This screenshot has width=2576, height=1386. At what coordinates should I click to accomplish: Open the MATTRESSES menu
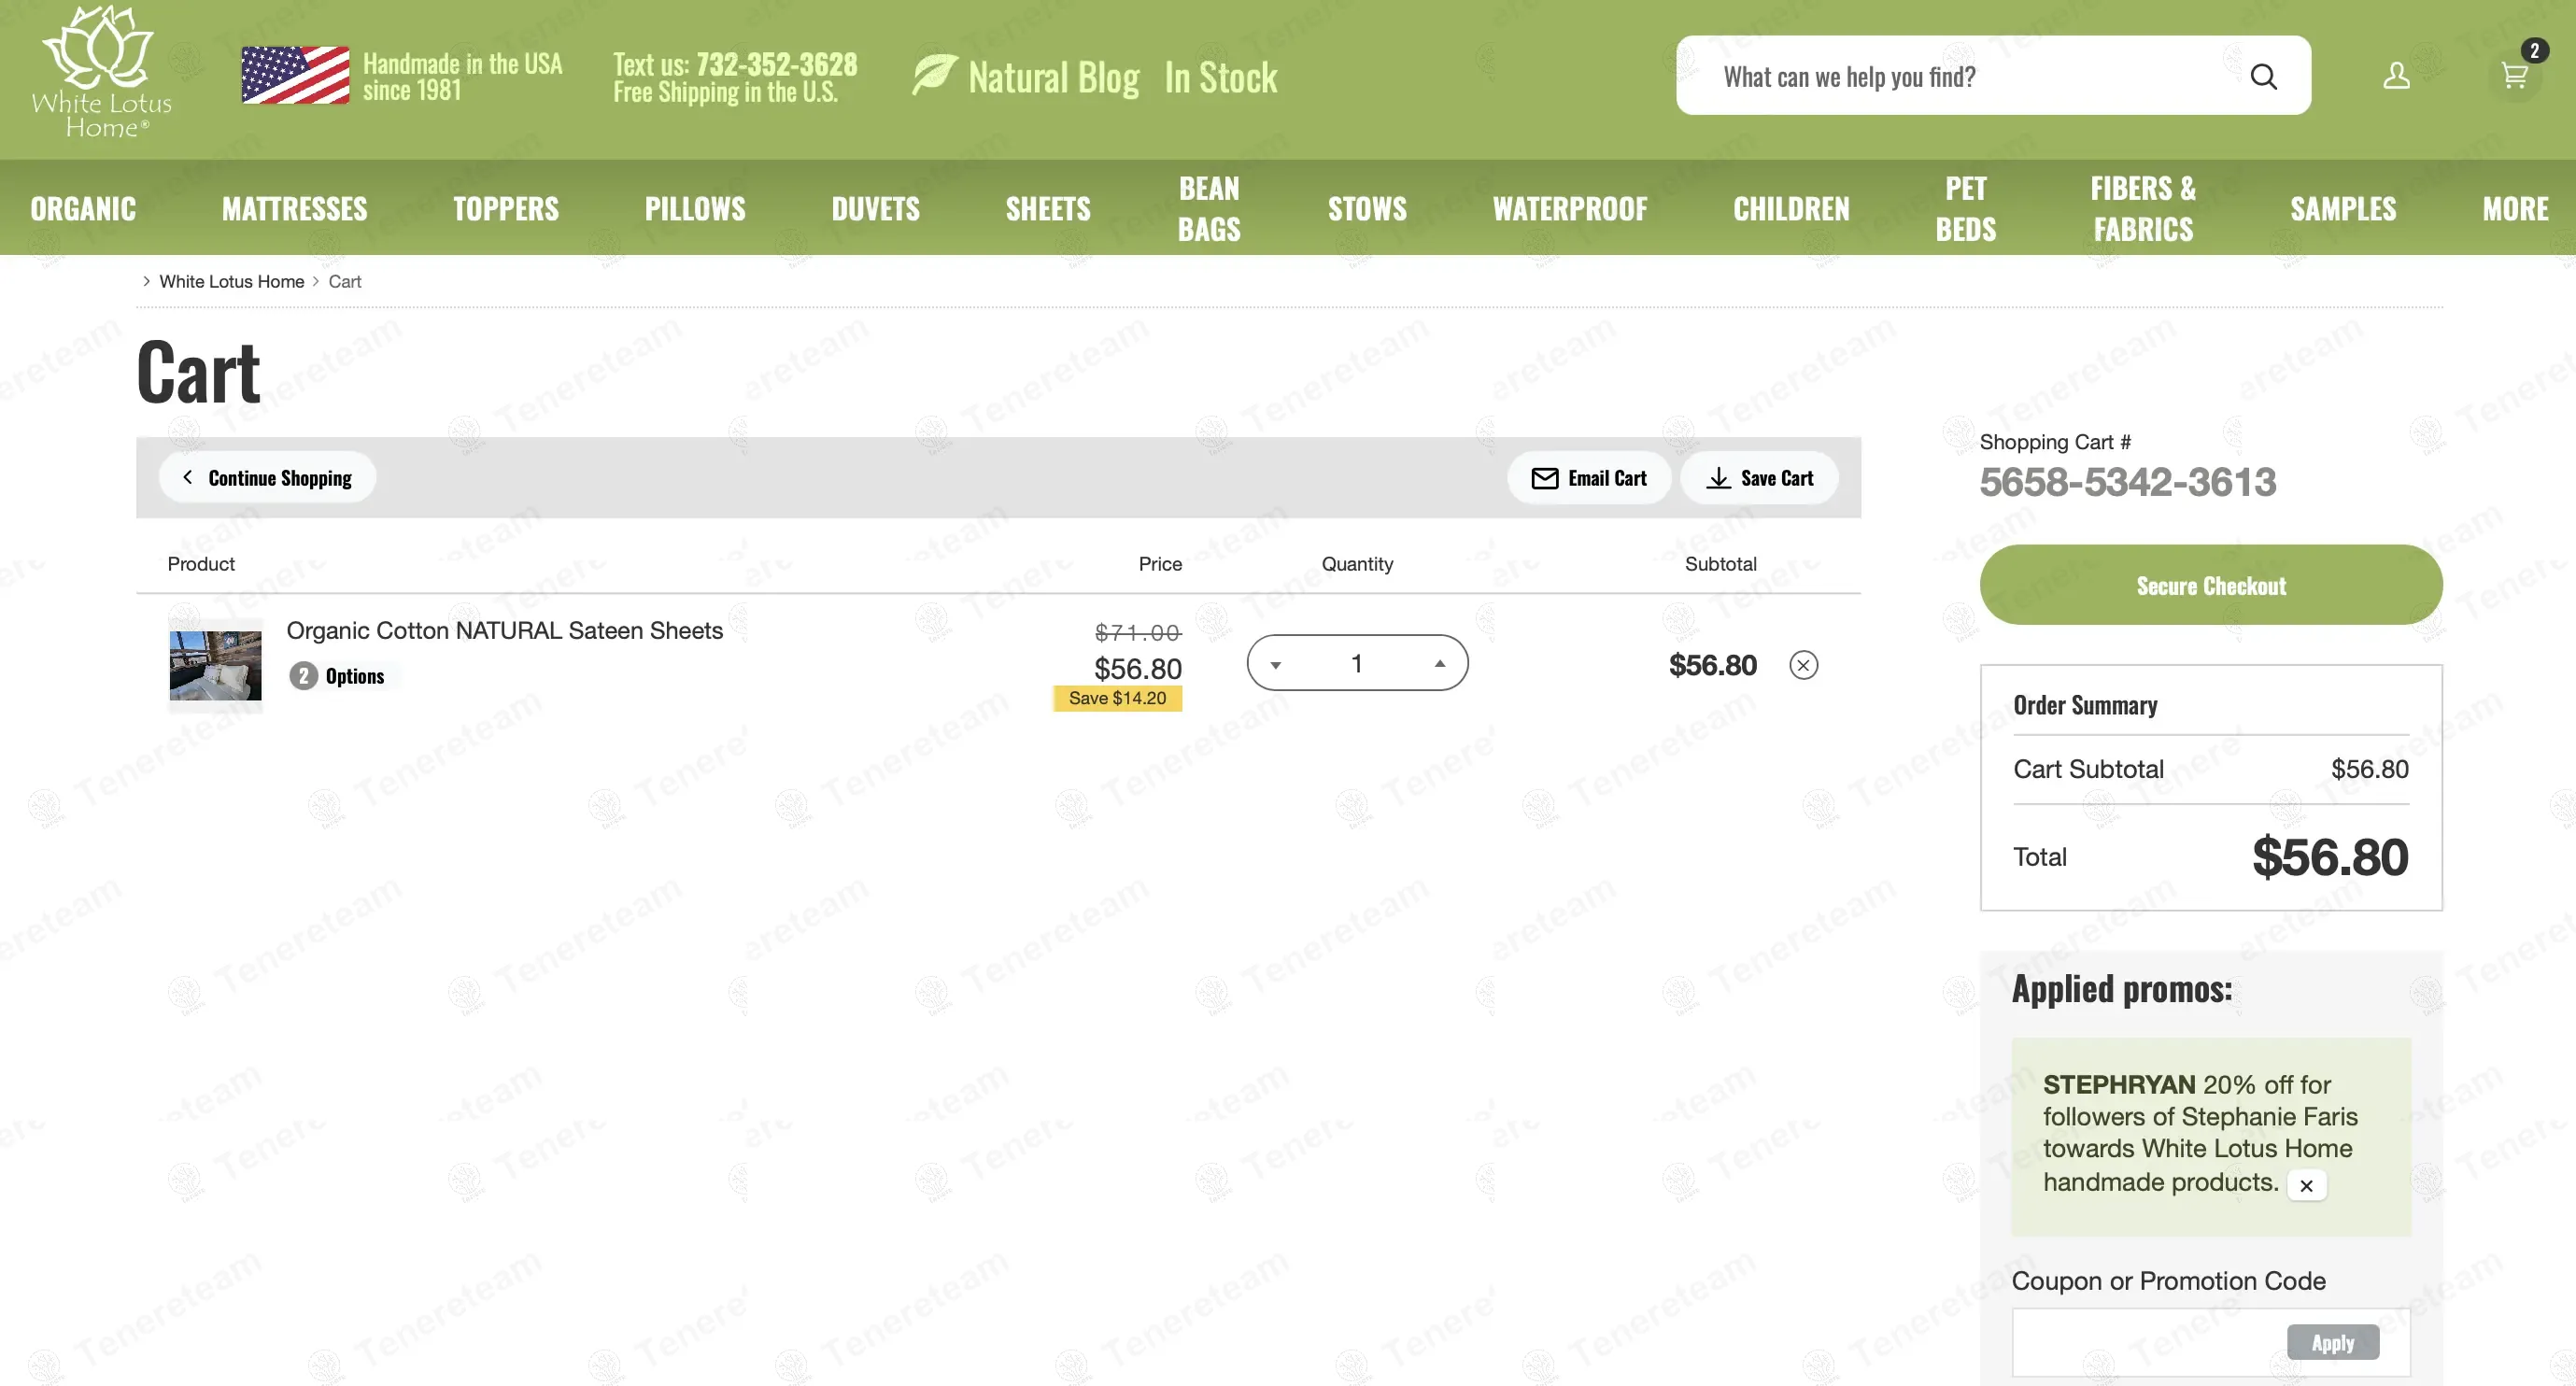(x=295, y=208)
